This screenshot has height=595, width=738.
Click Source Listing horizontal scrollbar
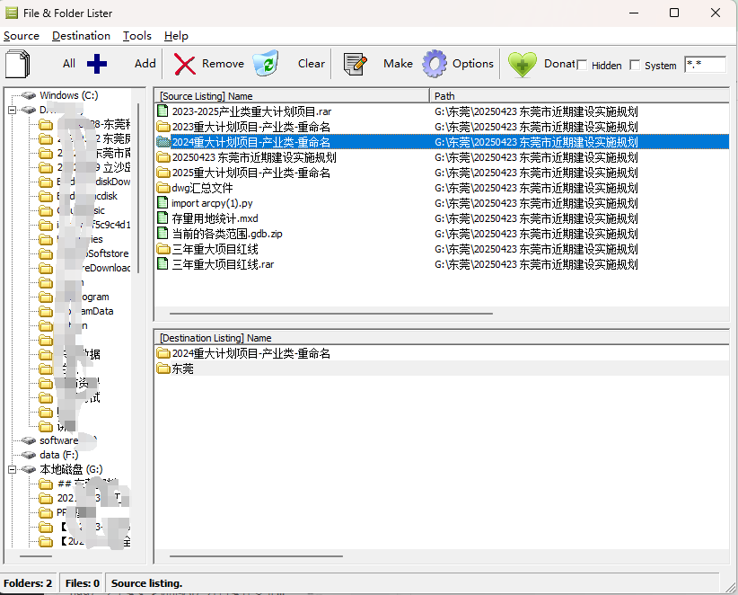(x=331, y=314)
